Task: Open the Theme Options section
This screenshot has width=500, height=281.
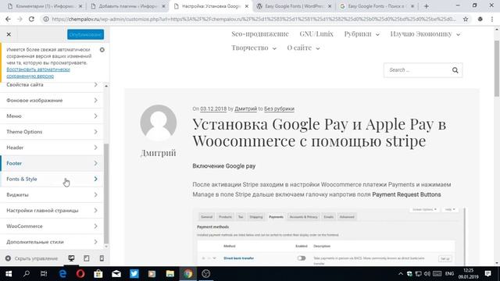Action: click(52, 132)
